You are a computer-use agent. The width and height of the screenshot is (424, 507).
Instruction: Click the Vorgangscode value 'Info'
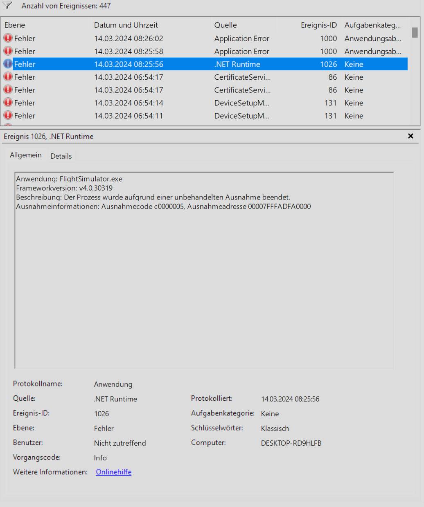(100, 458)
